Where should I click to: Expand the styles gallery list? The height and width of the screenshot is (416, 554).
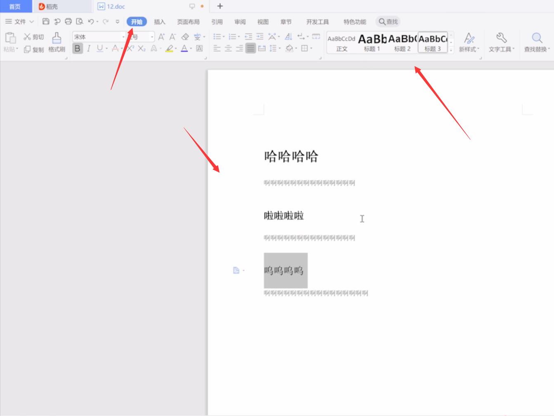coord(451,50)
